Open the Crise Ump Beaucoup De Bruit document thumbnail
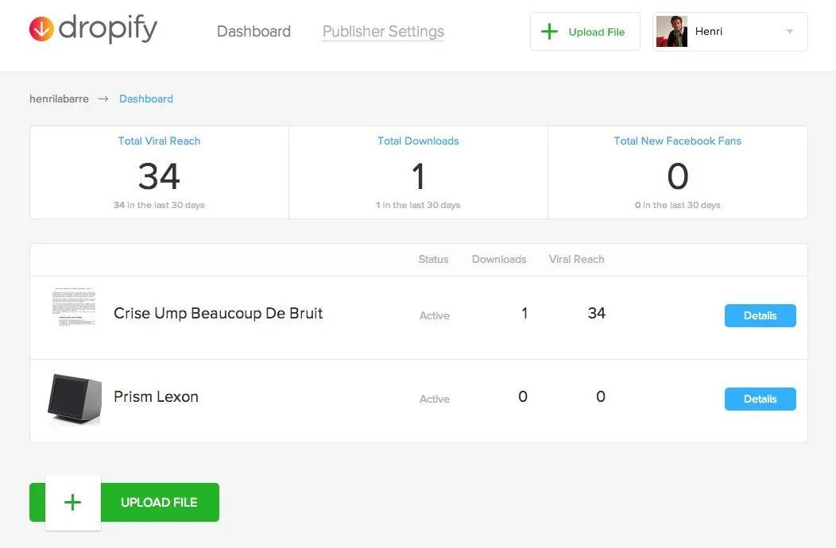 coord(74,307)
